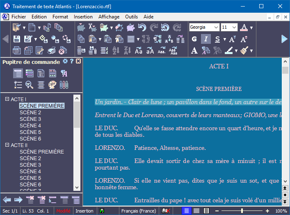Sort descending with the Z-A icon

(128, 50)
